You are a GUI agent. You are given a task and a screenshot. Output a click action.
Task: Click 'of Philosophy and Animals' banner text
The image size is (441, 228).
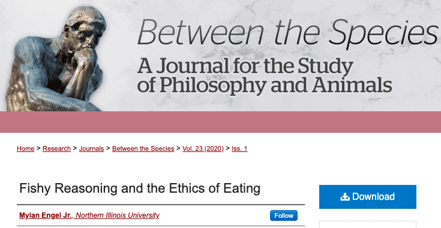(265, 85)
